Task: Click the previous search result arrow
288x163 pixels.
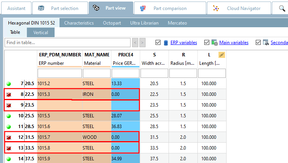Action: click(135, 43)
